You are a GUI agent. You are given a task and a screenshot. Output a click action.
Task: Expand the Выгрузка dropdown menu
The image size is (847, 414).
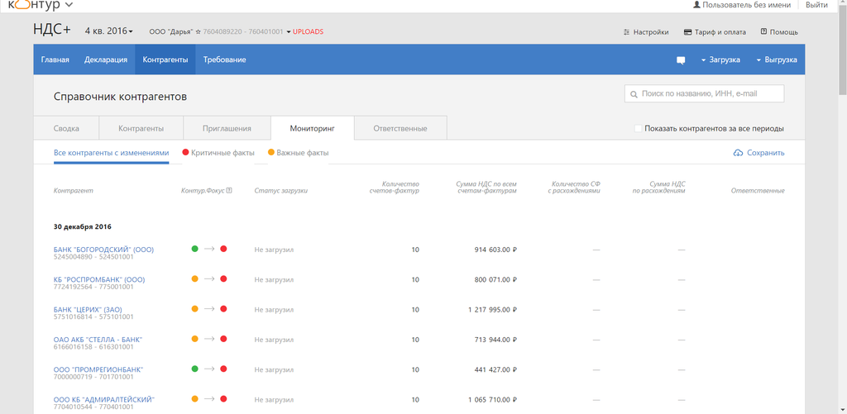pos(775,59)
